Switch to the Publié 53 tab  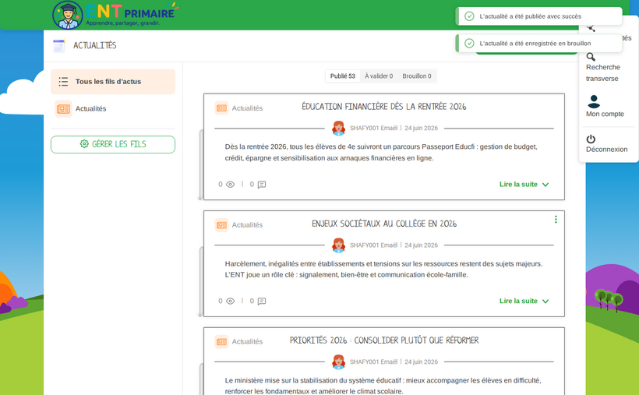point(342,76)
